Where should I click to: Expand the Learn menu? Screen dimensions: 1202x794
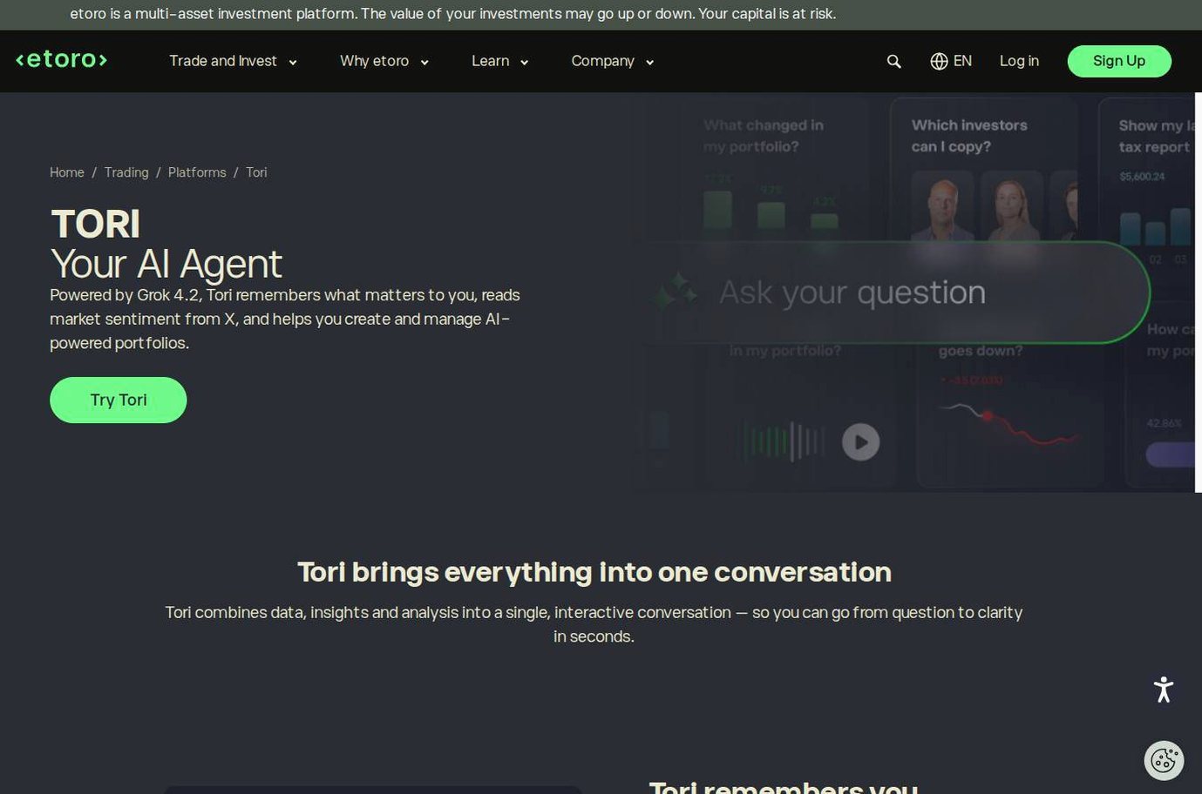(x=500, y=61)
